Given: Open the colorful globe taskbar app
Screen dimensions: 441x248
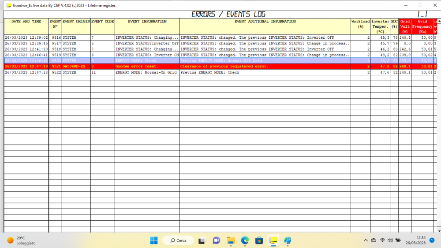Looking at the screenshot, I should [288, 241].
